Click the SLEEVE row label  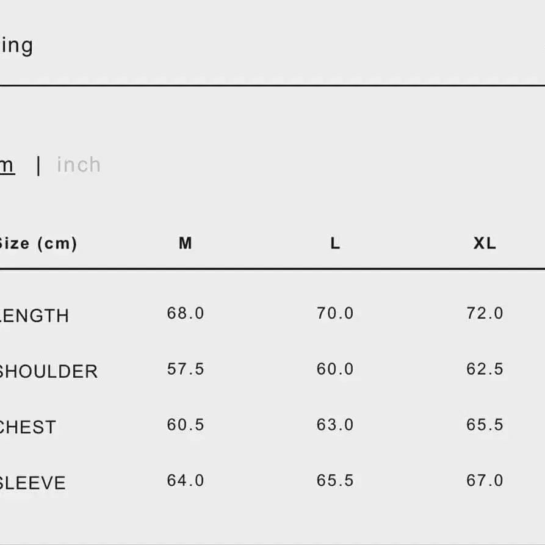point(32,483)
